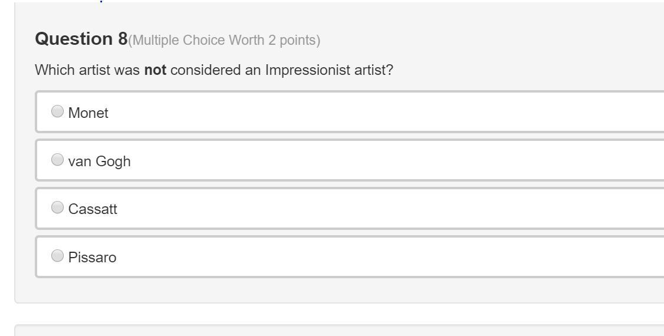Choose the Cassatt radio button
Viewport: 664px width, 336px height.
57,207
